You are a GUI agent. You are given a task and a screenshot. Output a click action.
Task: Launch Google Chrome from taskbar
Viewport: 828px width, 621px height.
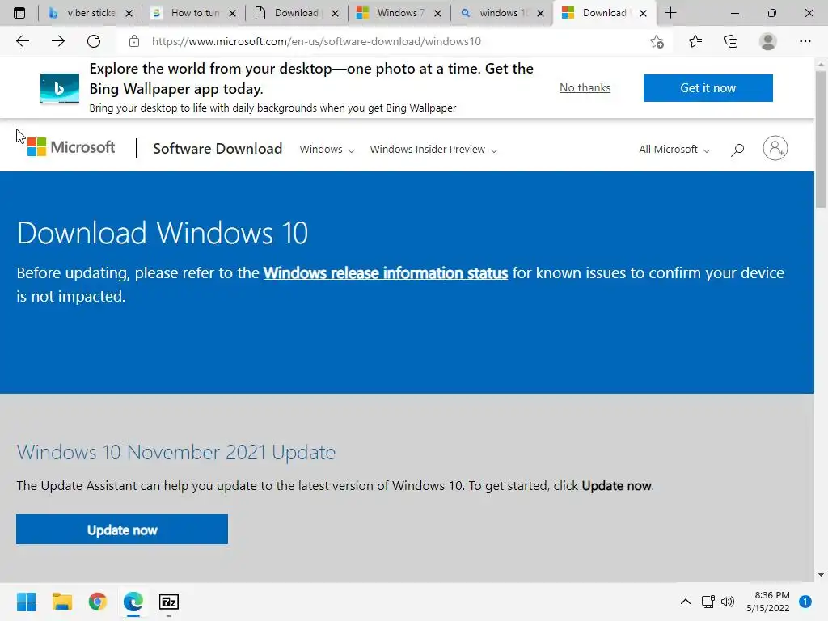point(98,602)
